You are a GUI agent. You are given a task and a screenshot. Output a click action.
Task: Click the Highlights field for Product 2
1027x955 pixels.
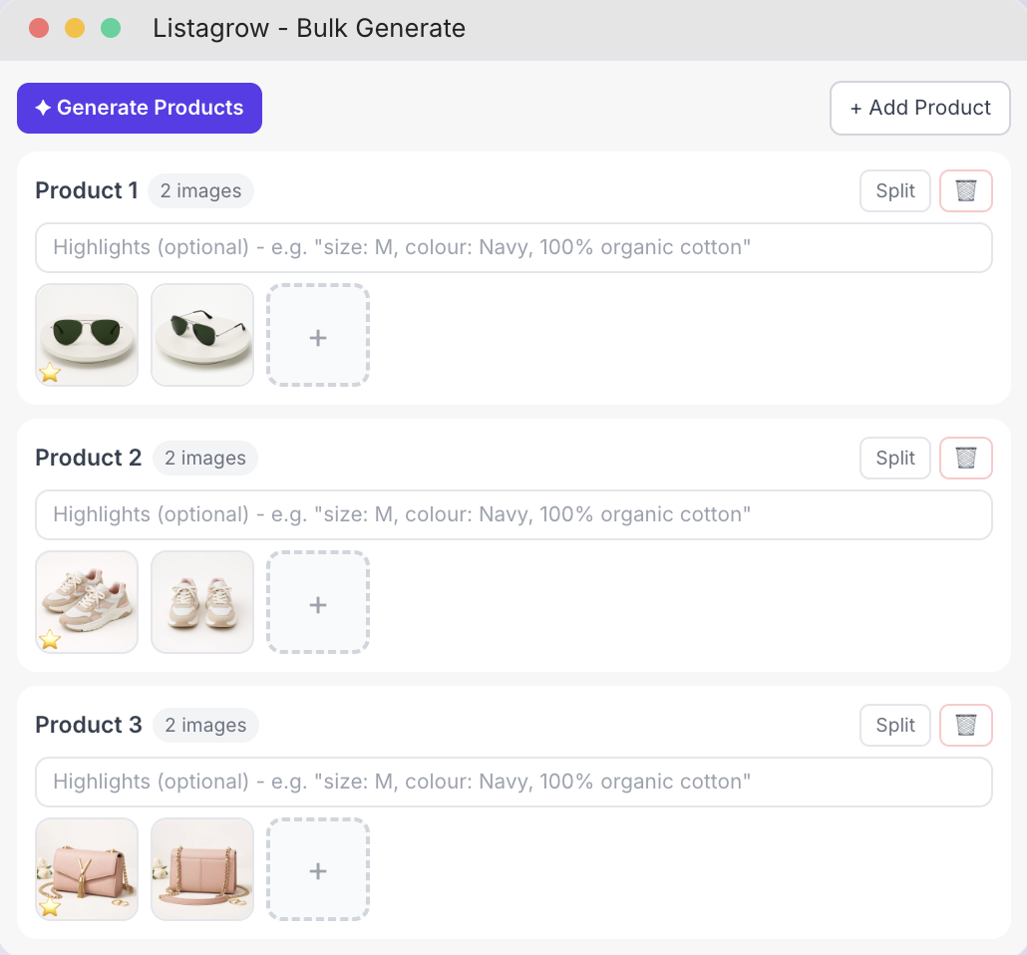tap(513, 514)
